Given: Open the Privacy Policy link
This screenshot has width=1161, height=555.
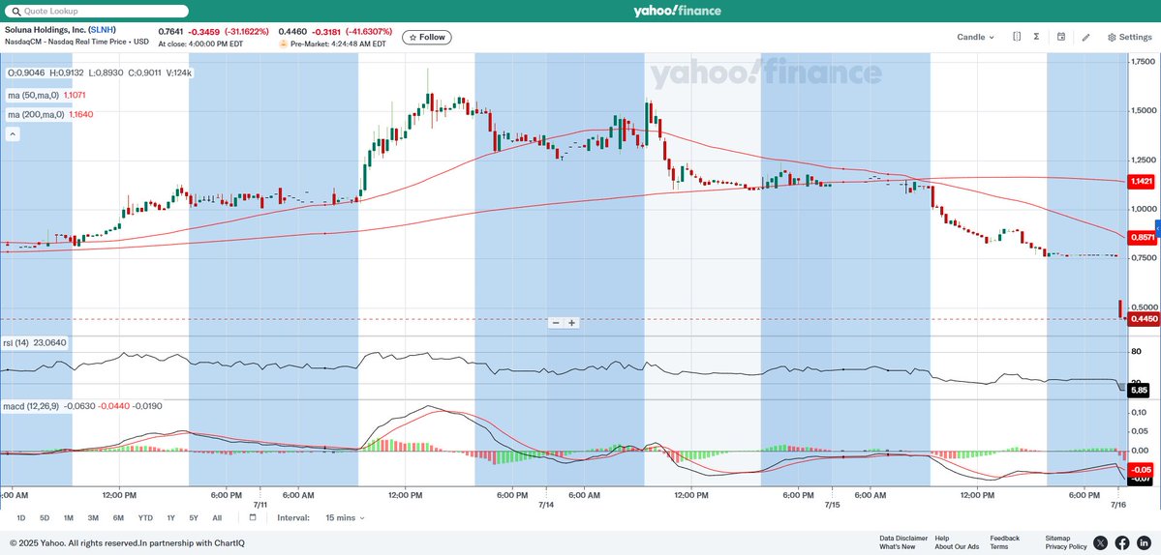Looking at the screenshot, I should pyautogui.click(x=1066, y=547).
